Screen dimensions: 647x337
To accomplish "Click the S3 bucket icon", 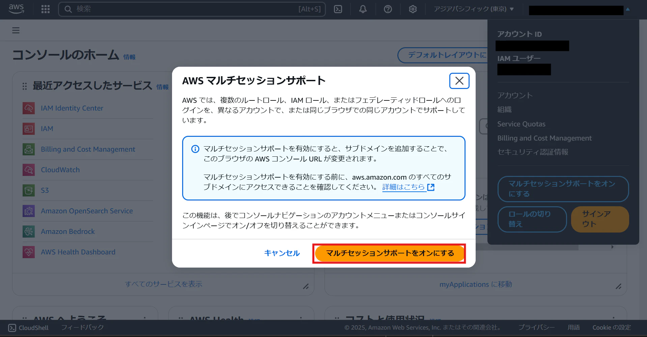I will click(x=29, y=190).
